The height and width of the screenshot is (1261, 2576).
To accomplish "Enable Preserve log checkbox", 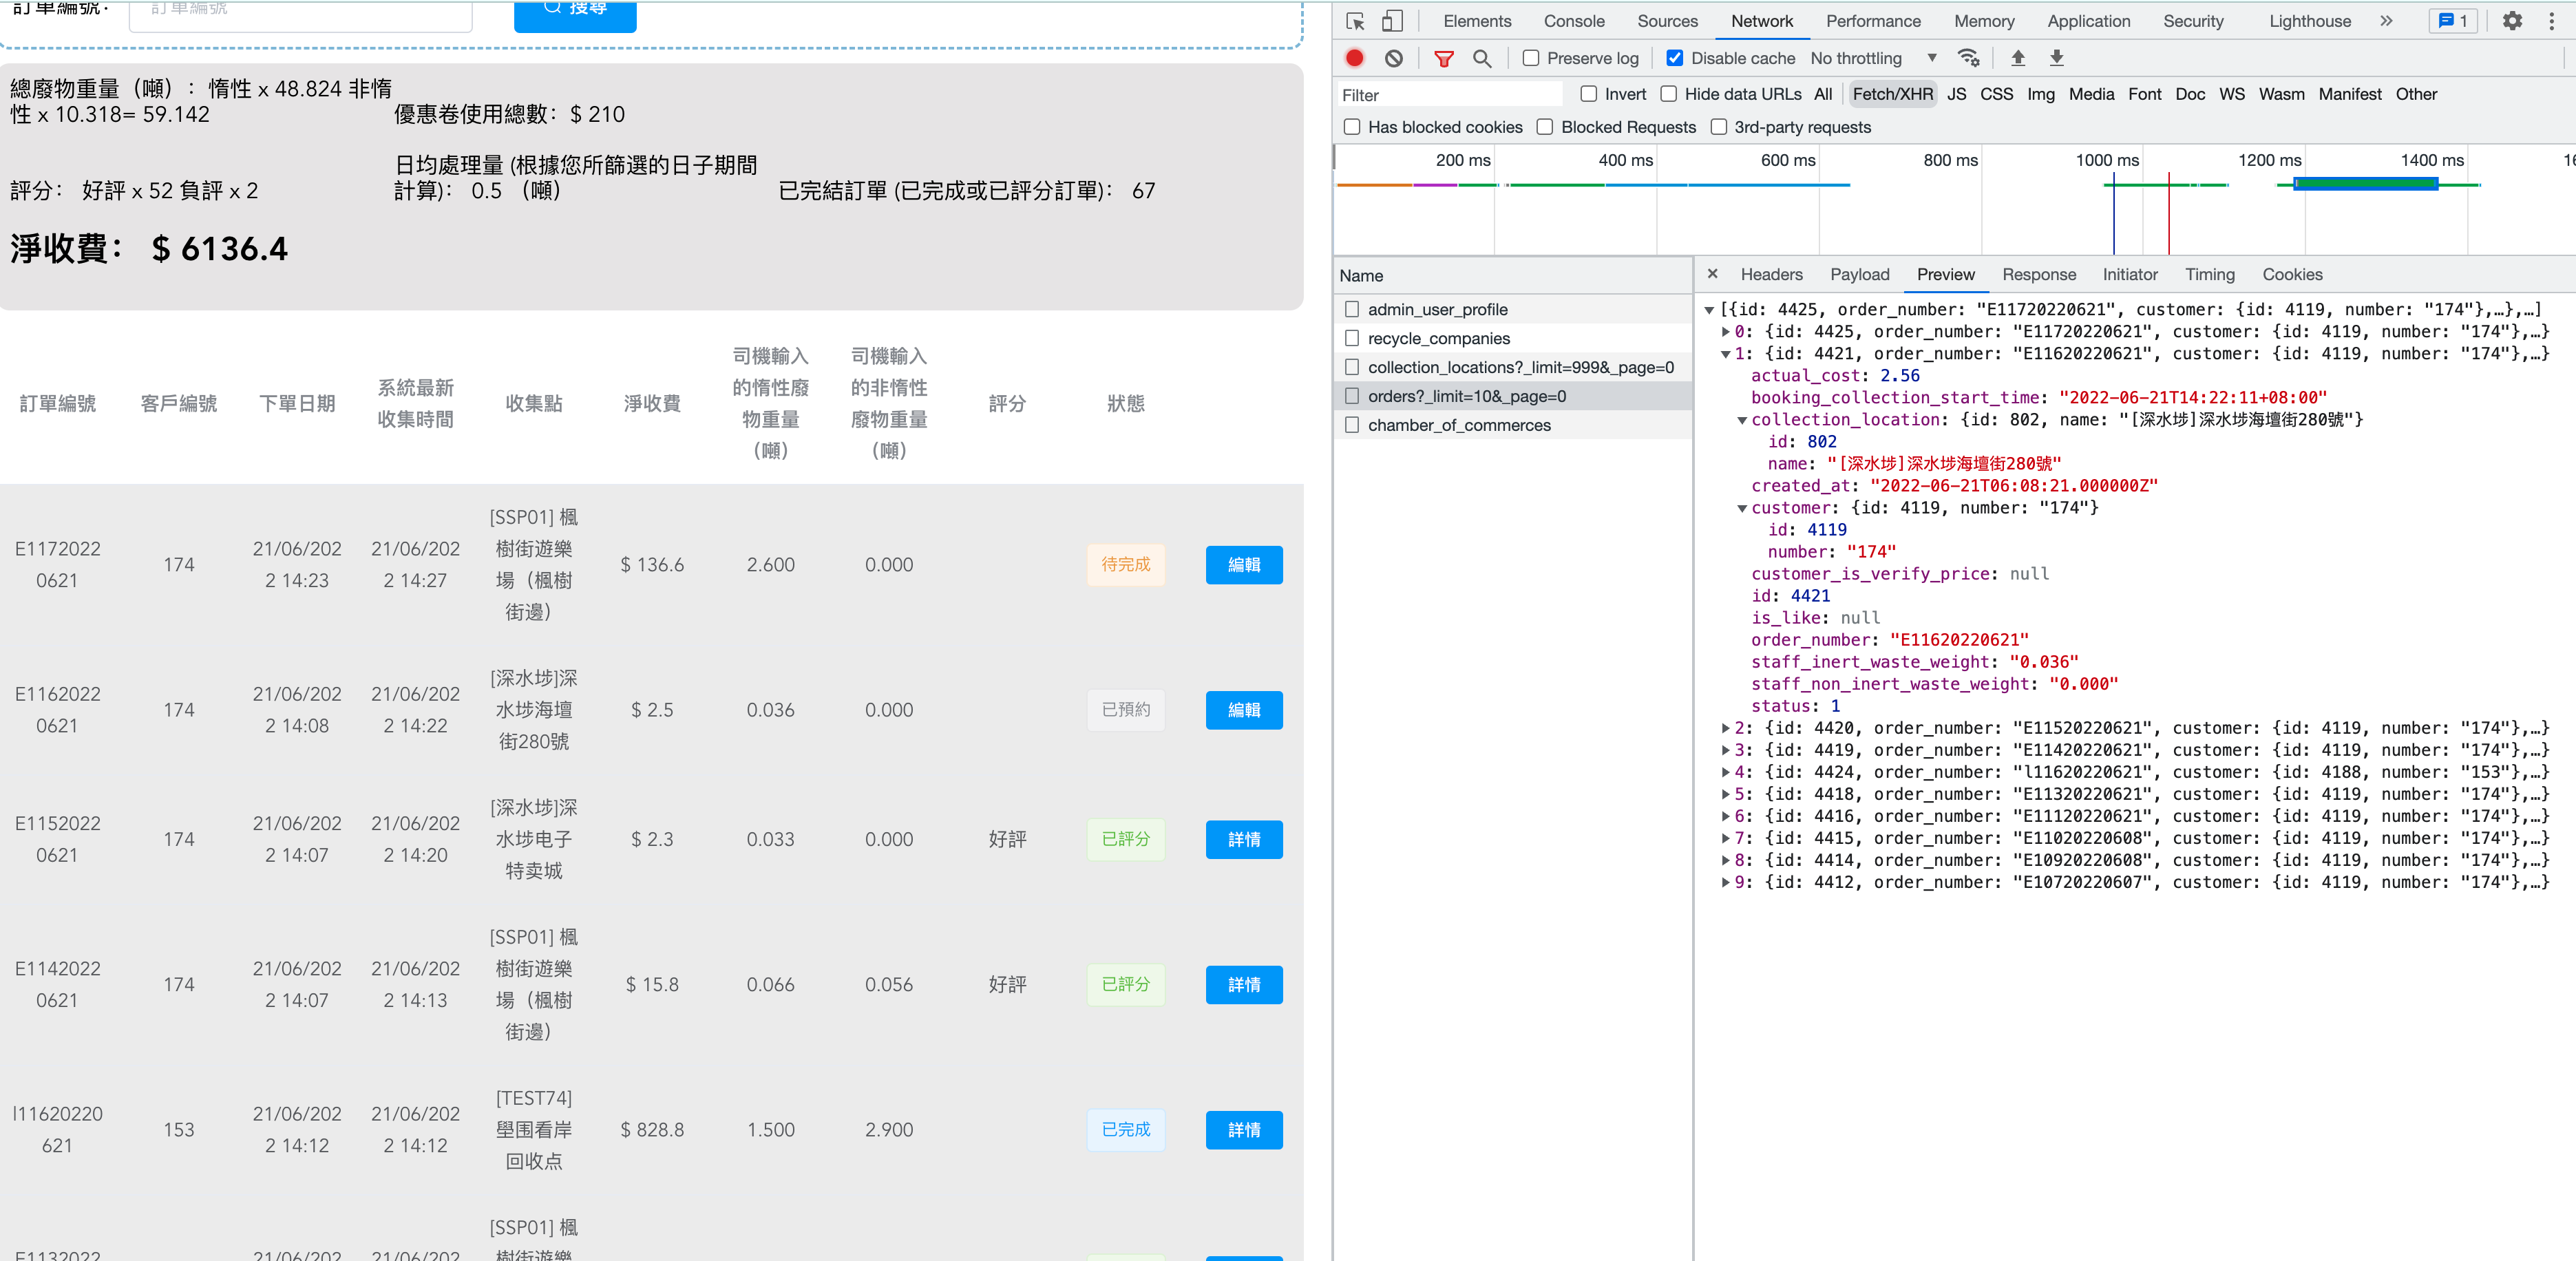I will pyautogui.click(x=1530, y=58).
